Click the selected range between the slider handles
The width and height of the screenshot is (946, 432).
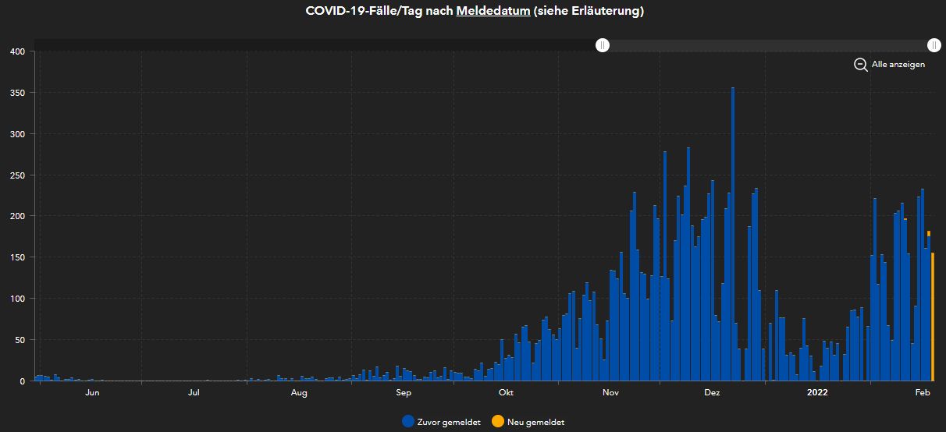pyautogui.click(x=768, y=45)
